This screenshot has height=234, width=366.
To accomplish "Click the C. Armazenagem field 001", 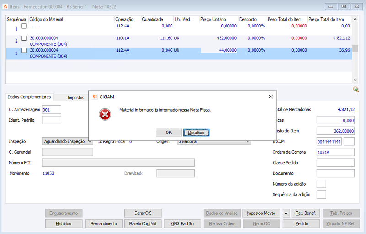I will [x=51, y=110].
